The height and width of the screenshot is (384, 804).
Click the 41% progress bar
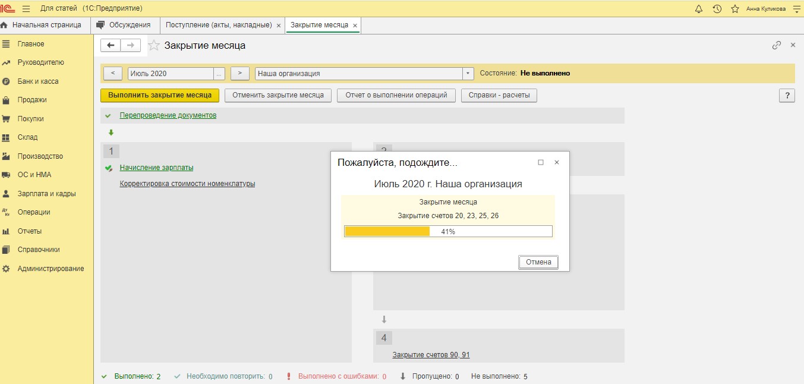coord(448,231)
